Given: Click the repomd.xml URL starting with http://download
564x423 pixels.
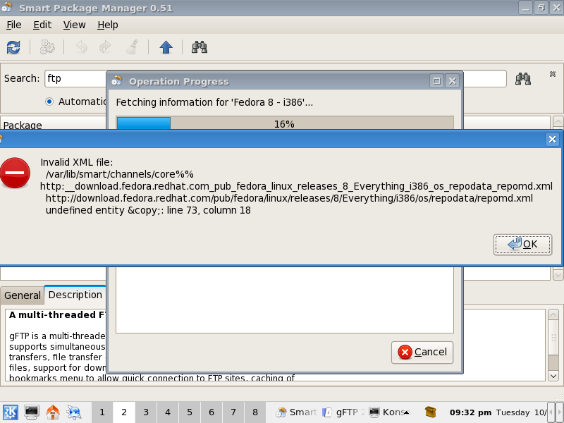Looking at the screenshot, I should click(x=289, y=198).
